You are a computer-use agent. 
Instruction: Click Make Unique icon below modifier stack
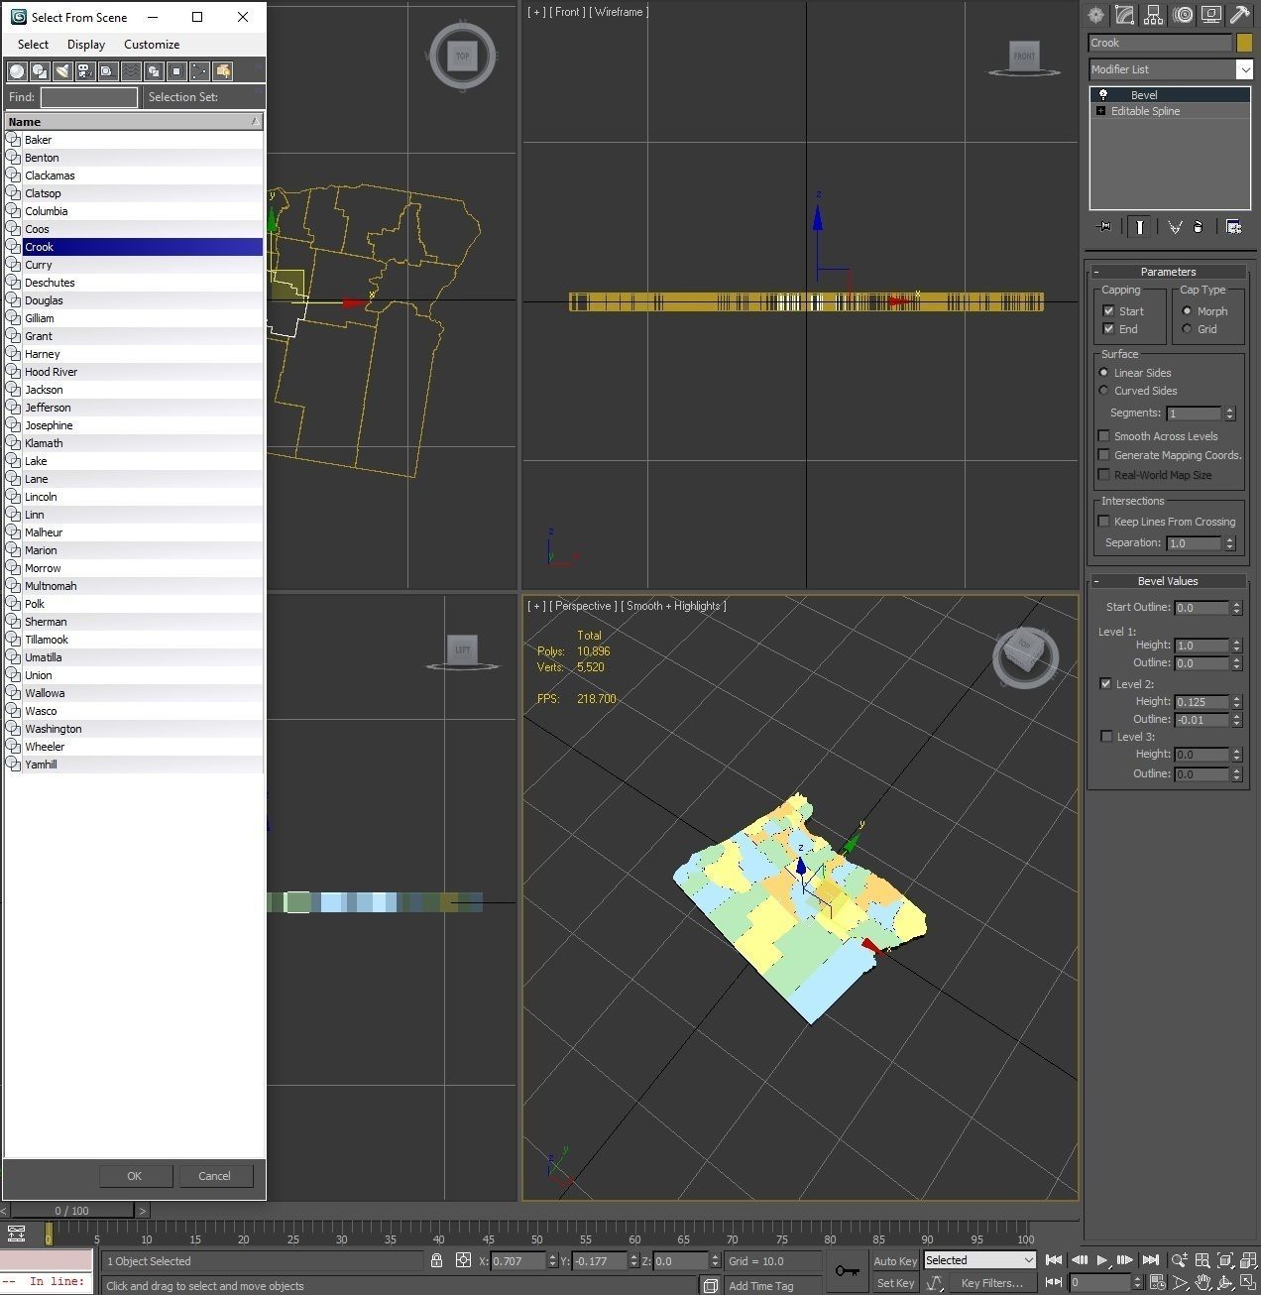coord(1175,227)
